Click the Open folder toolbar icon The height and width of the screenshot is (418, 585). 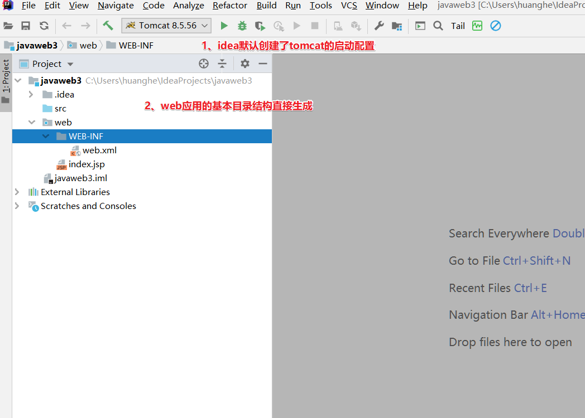click(x=8, y=26)
